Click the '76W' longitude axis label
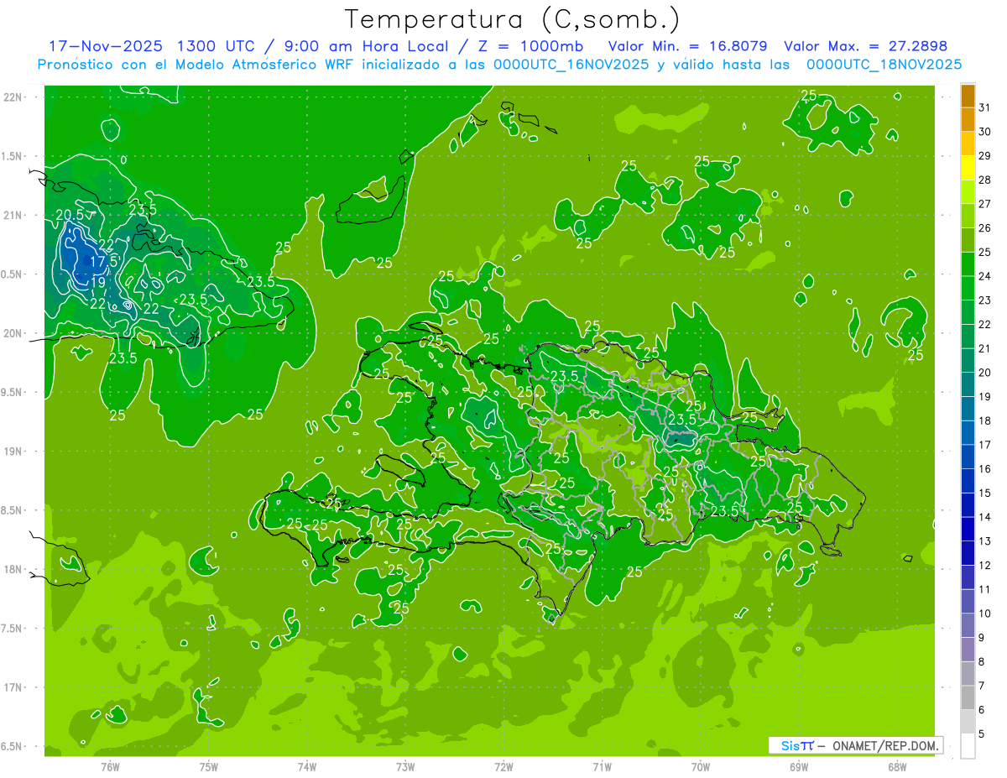1007x778 pixels. (x=110, y=767)
